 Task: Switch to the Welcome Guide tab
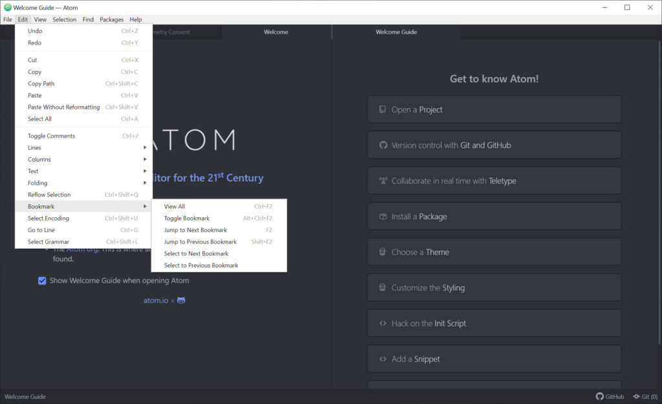pos(396,32)
